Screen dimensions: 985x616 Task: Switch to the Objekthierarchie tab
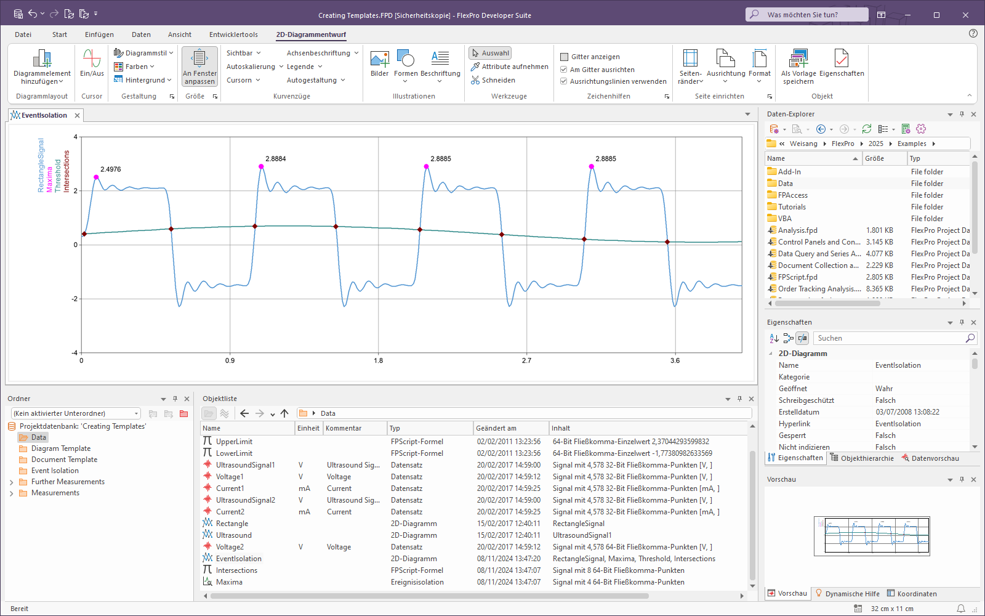(861, 458)
